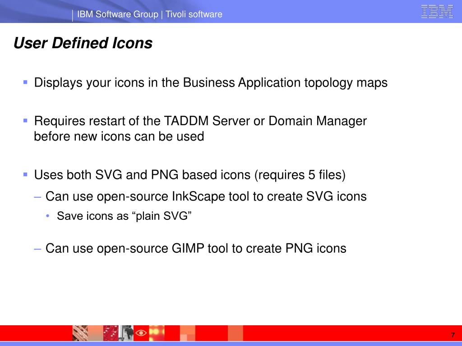Click the "User Defined Icons" slide title

click(83, 43)
